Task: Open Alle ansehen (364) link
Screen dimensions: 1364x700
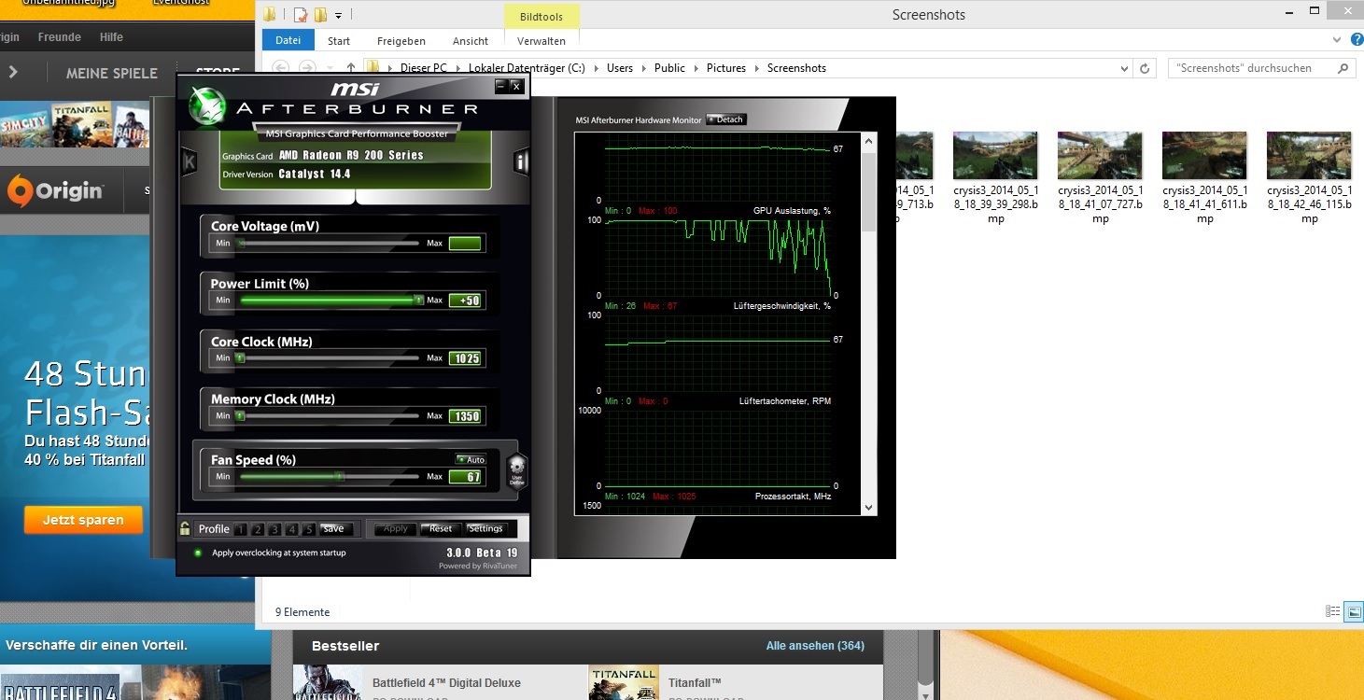Action: [815, 645]
